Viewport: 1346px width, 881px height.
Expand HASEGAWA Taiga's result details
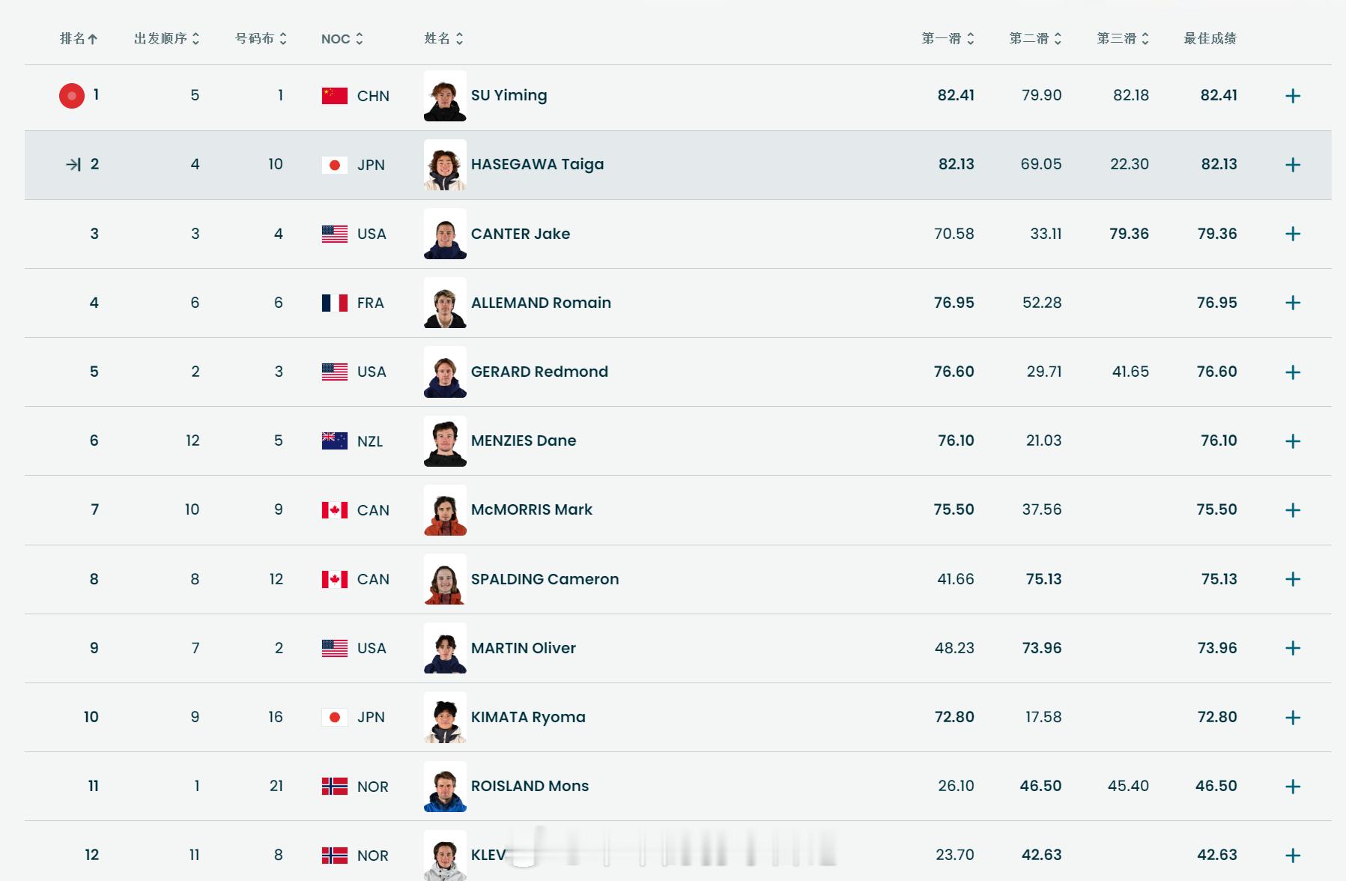point(1293,165)
